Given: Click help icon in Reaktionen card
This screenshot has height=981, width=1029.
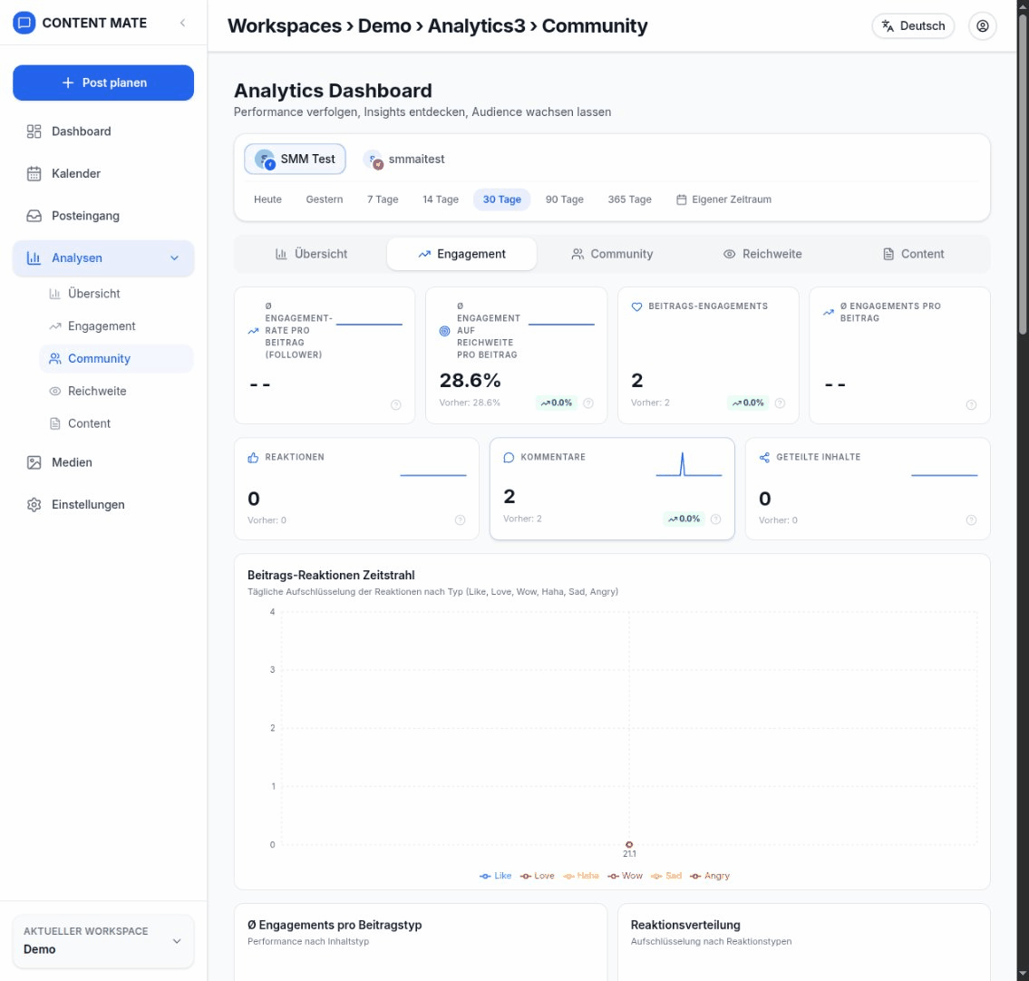Looking at the screenshot, I should (x=460, y=520).
